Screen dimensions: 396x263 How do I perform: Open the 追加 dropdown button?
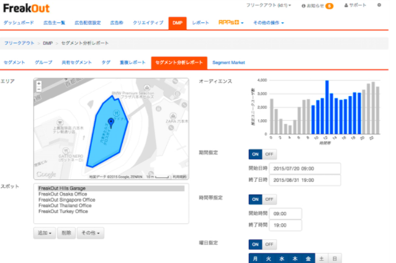pos(45,233)
